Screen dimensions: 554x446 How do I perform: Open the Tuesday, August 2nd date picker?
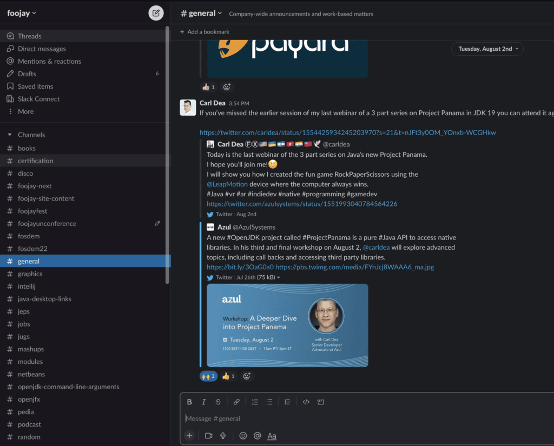click(487, 49)
